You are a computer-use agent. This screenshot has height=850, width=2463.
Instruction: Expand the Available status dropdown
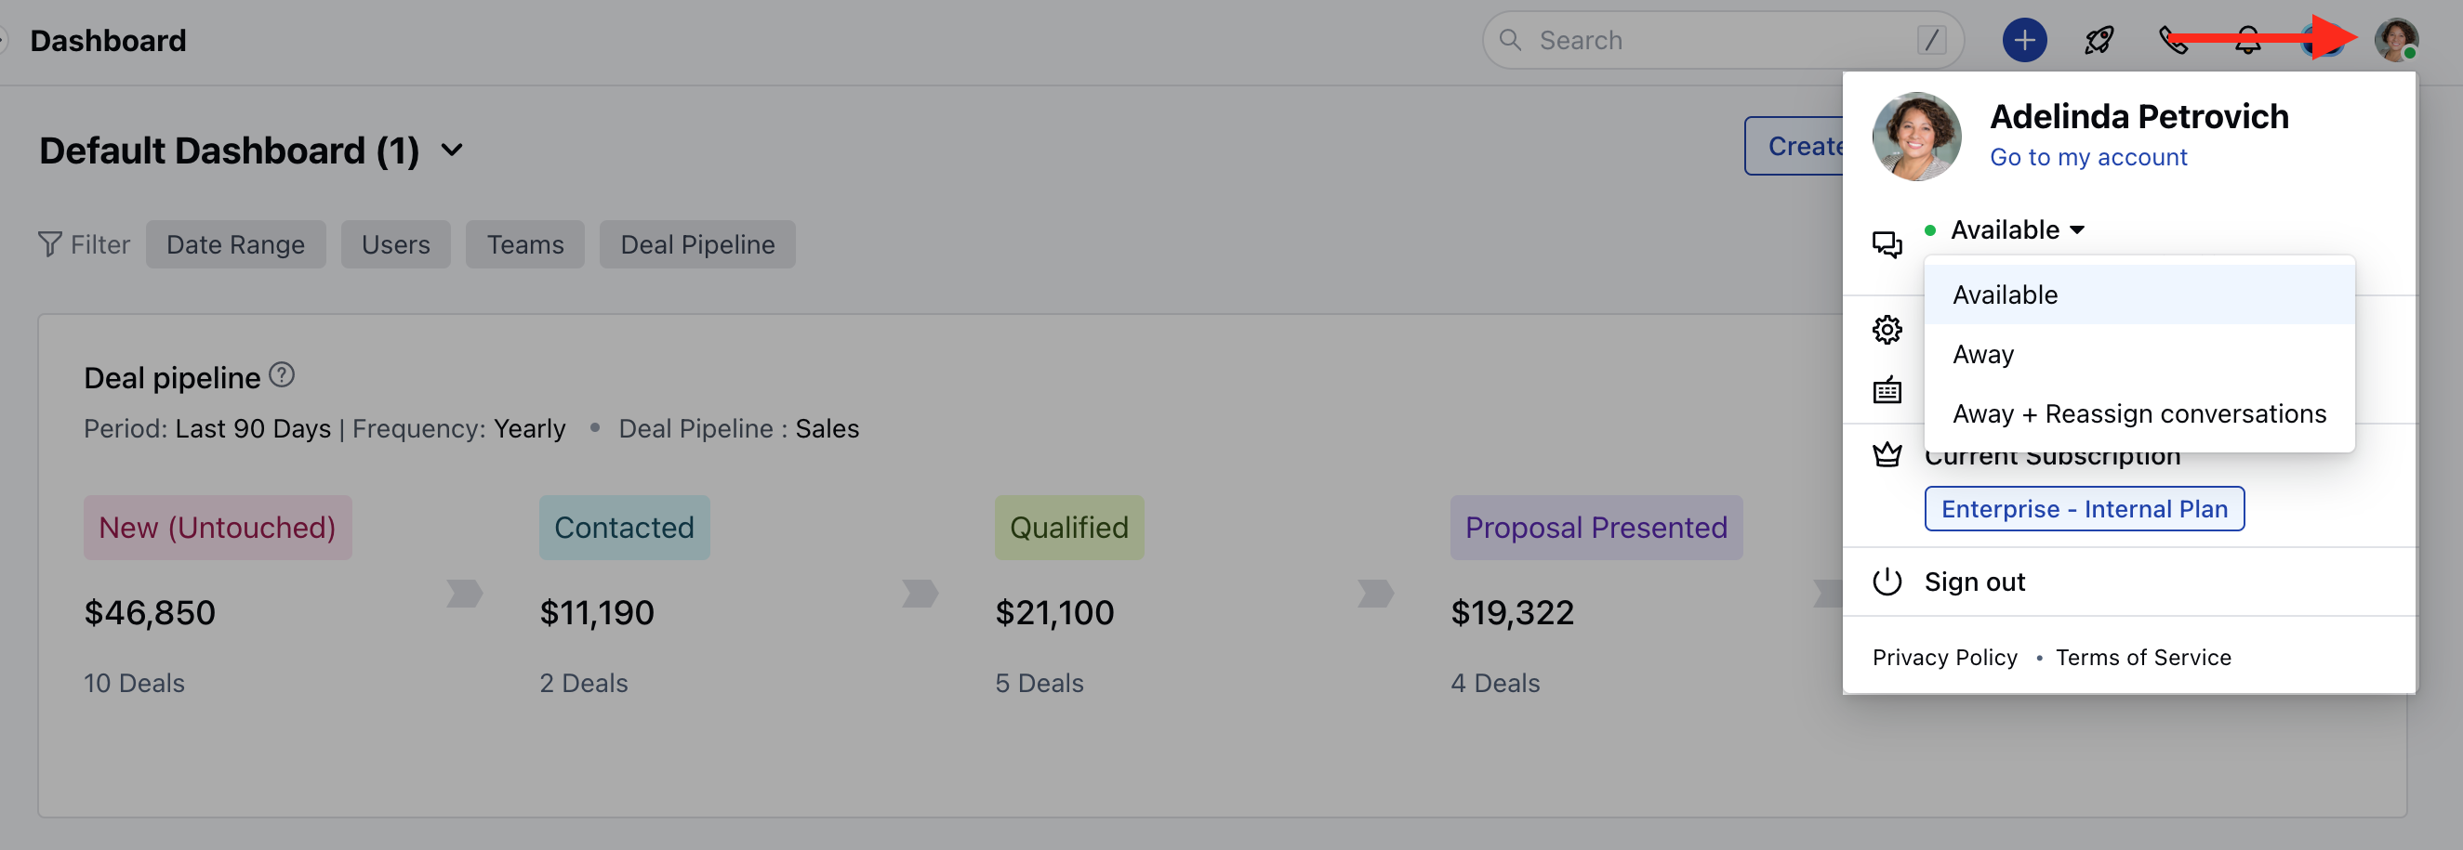click(x=2017, y=230)
